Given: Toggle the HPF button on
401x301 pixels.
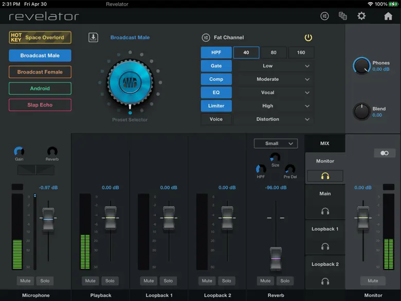Looking at the screenshot, I should coord(216,52).
